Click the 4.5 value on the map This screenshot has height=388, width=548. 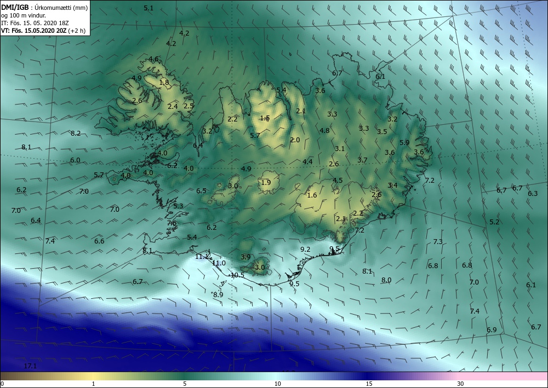point(338,181)
